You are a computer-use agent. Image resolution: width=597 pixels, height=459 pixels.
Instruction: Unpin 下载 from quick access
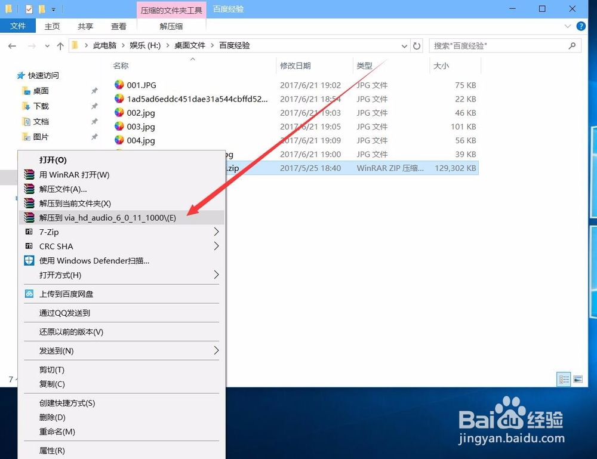pyautogui.click(x=94, y=106)
